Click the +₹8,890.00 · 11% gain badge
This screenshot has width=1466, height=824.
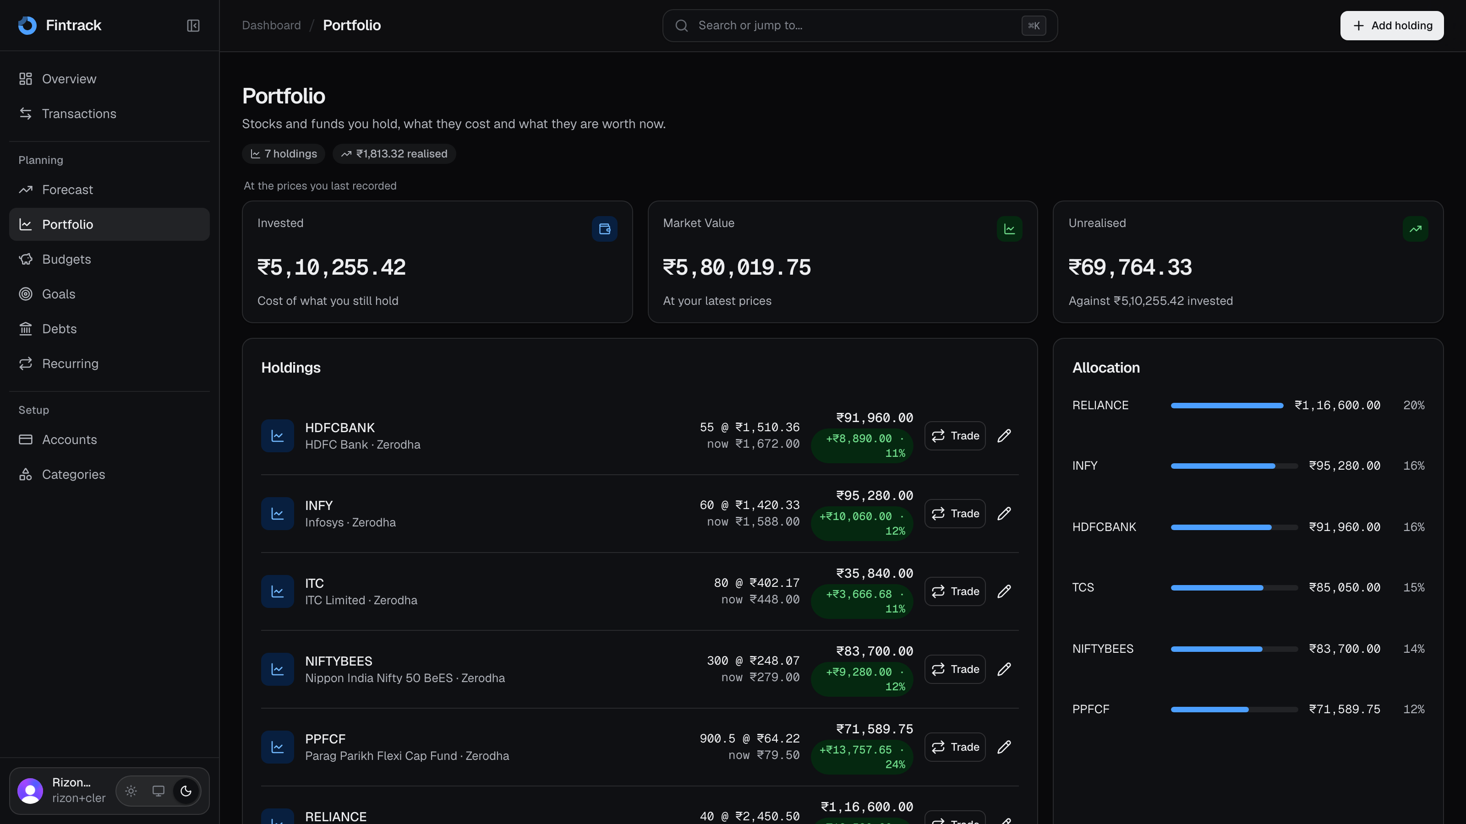click(862, 446)
